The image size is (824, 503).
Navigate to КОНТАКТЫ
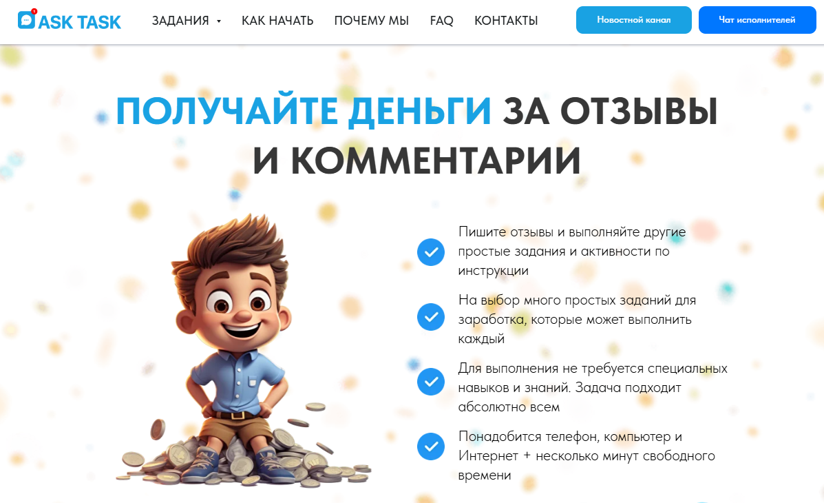506,21
